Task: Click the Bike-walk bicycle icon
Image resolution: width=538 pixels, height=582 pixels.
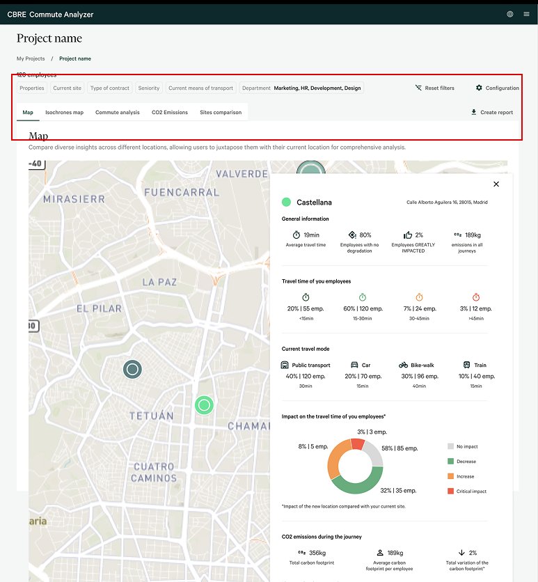Action: [x=403, y=365]
